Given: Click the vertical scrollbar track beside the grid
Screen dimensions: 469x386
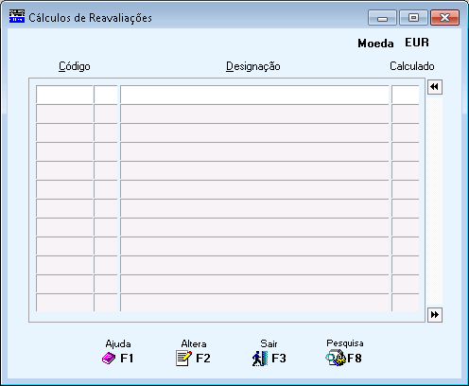Looking at the screenshot, I should click(435, 201).
